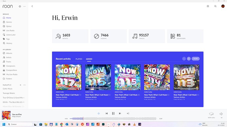Screen dimensions: 227x127
Task: Open Celtic Music playlist
Action: pos(8,89)
